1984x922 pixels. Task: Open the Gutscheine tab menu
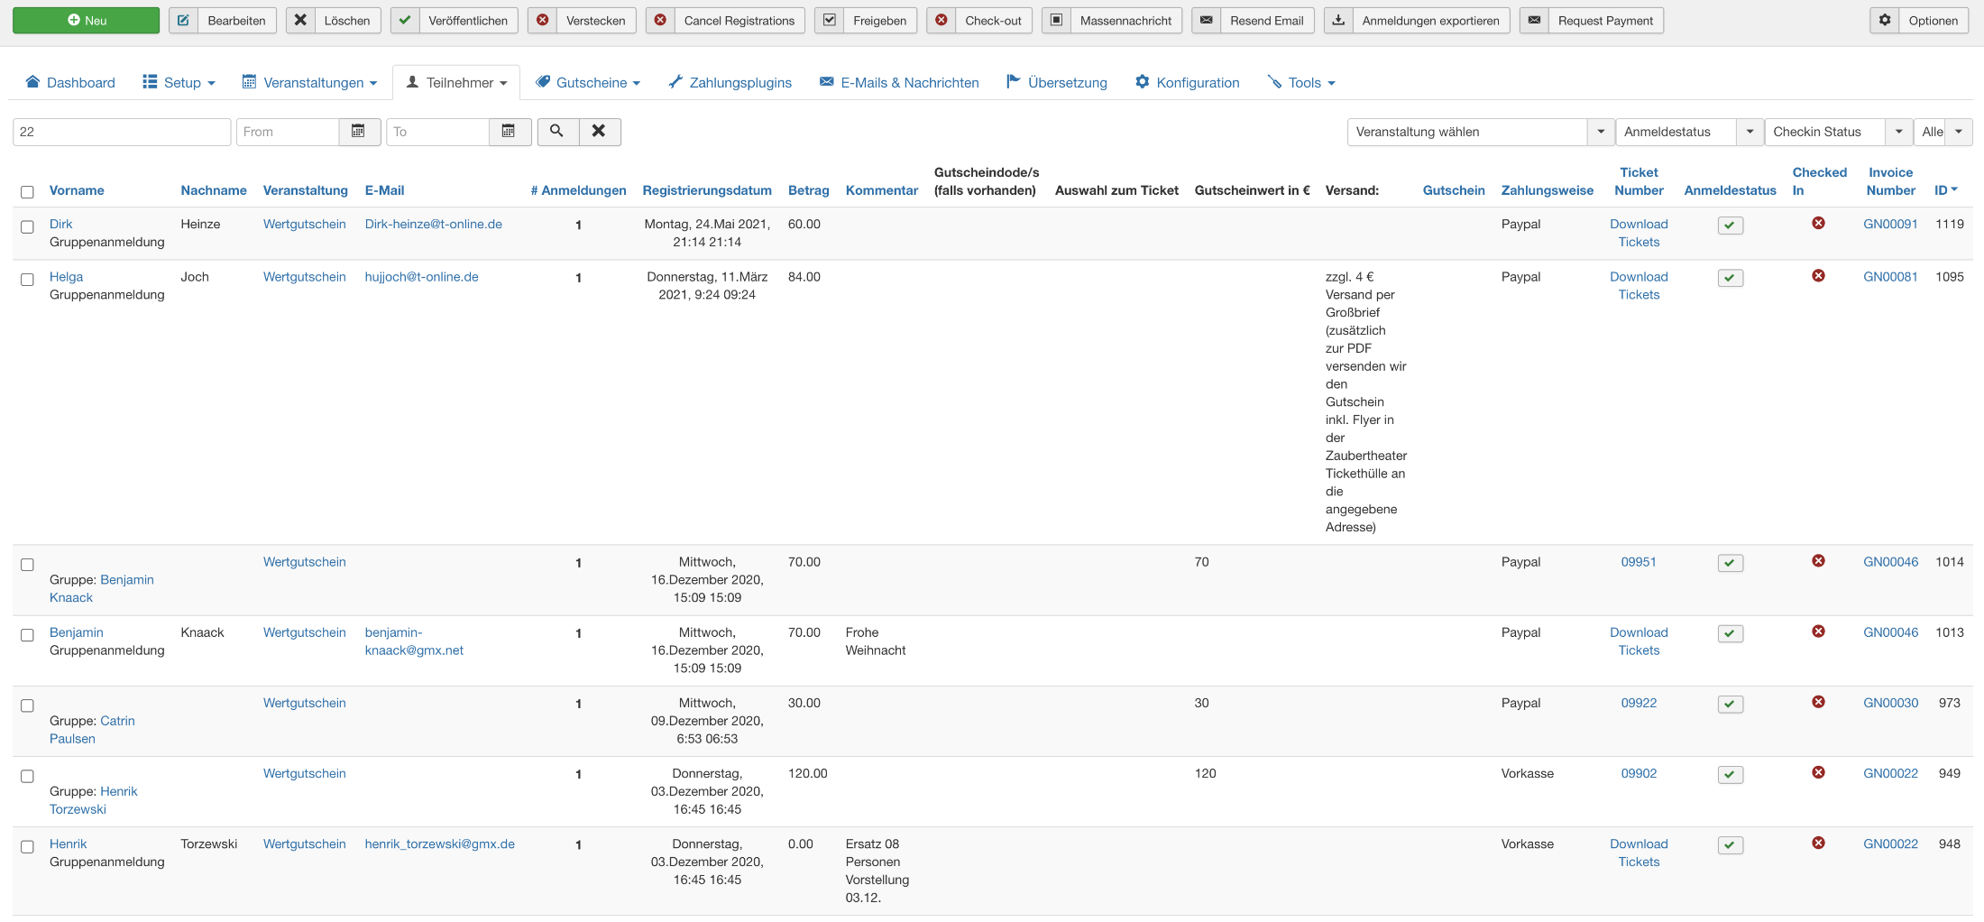pos(589,83)
